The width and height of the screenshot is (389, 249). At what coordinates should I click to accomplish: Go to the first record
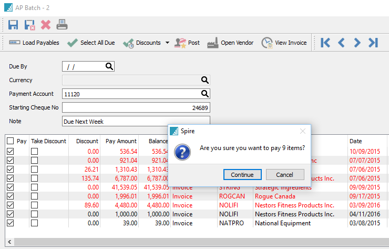click(x=325, y=43)
